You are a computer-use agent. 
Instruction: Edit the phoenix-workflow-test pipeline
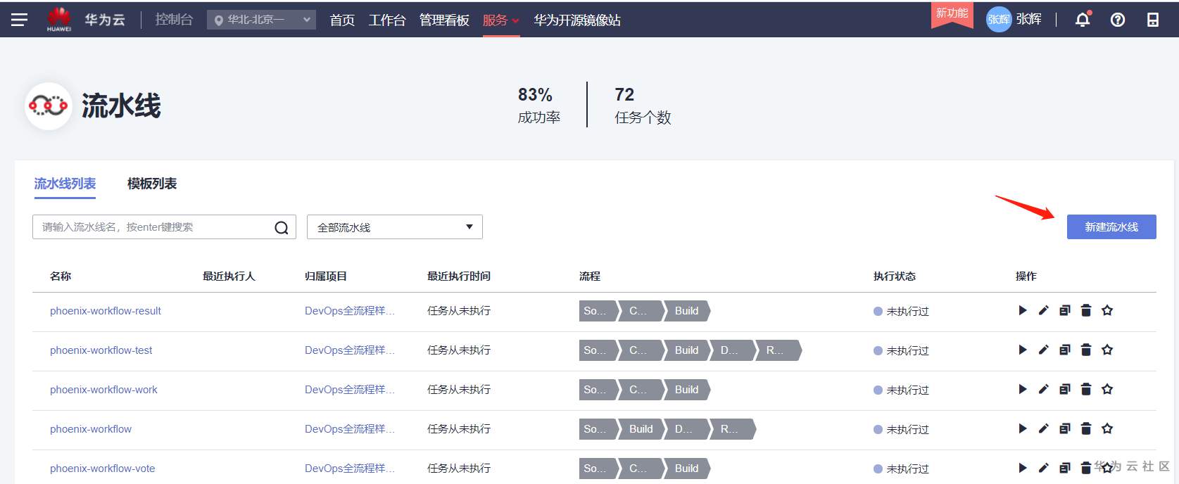click(x=1044, y=350)
